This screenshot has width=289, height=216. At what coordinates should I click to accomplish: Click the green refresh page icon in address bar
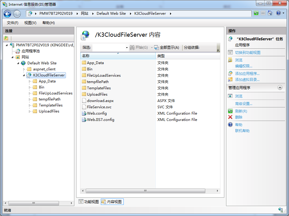coord(256,13)
